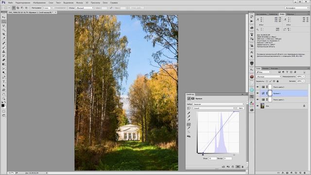Toggle lock transparent pixels in Layers
Viewport: 311px width, 175px height.
pyautogui.click(x=267, y=81)
